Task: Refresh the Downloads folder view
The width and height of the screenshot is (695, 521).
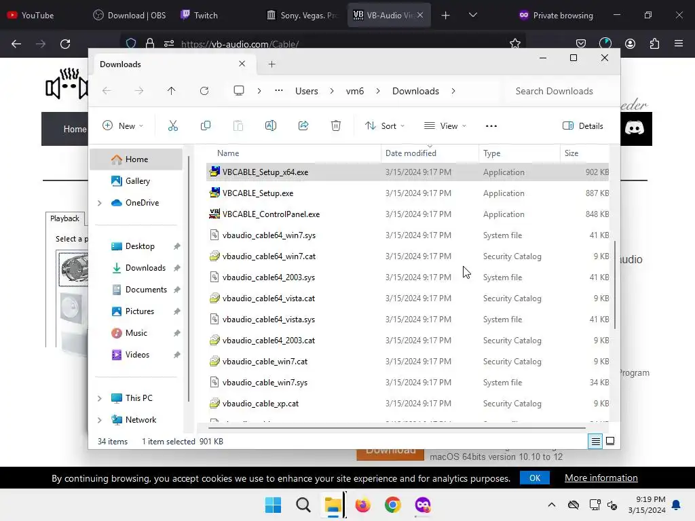Action: click(204, 91)
